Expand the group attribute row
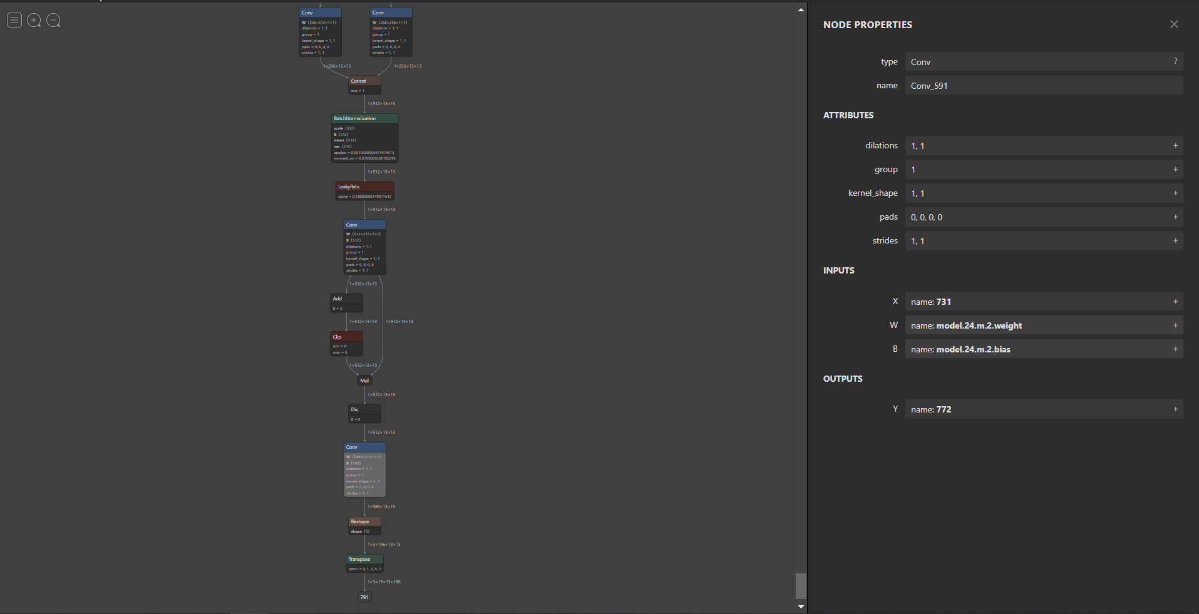Screen dimensions: 1199x614 [x=1175, y=170]
